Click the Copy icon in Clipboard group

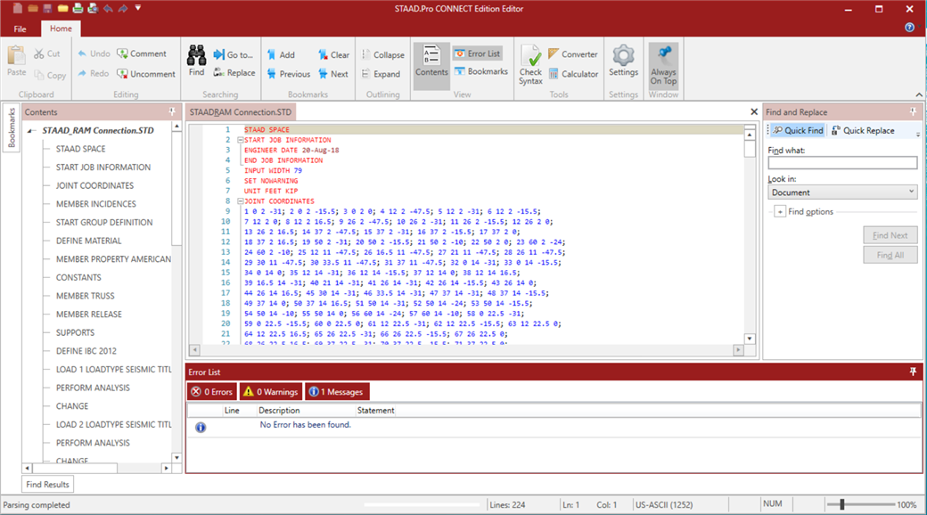[39, 75]
